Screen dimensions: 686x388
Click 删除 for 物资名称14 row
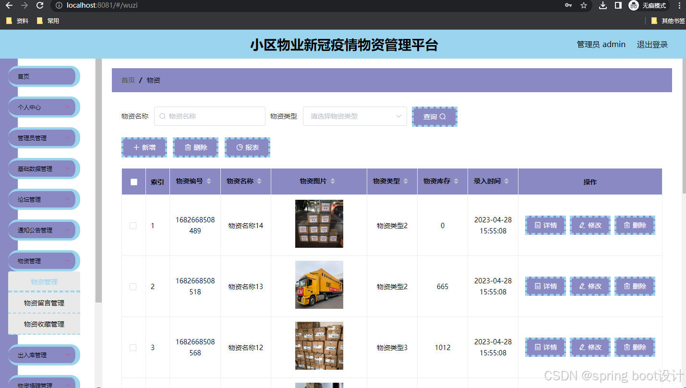635,225
